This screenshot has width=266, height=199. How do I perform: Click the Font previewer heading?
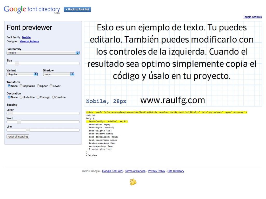coord(29,28)
